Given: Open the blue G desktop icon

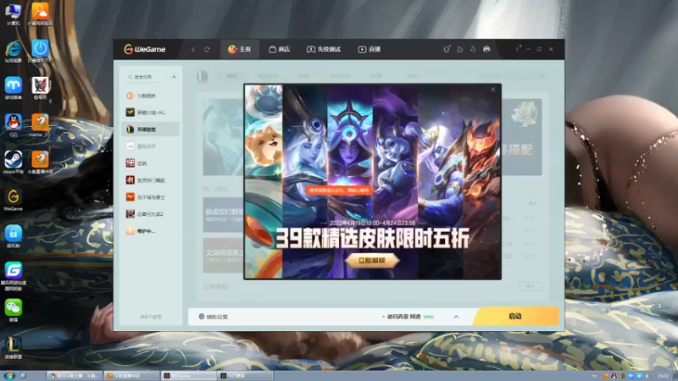Looking at the screenshot, I should click(x=13, y=276).
